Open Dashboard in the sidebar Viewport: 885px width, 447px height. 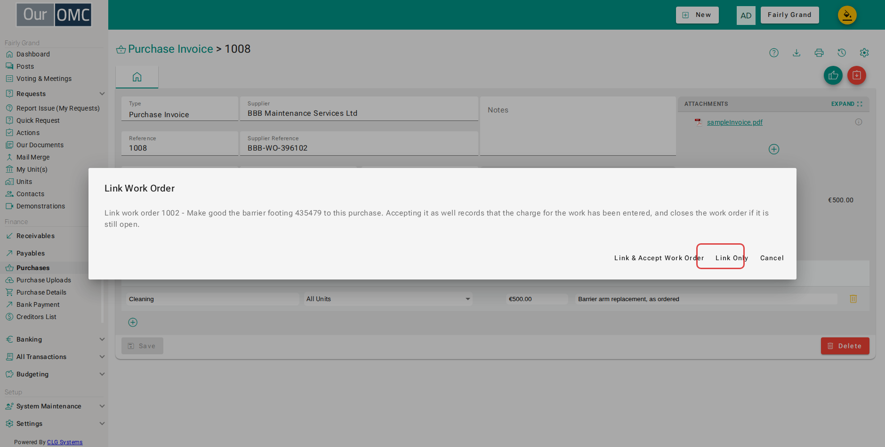33,54
